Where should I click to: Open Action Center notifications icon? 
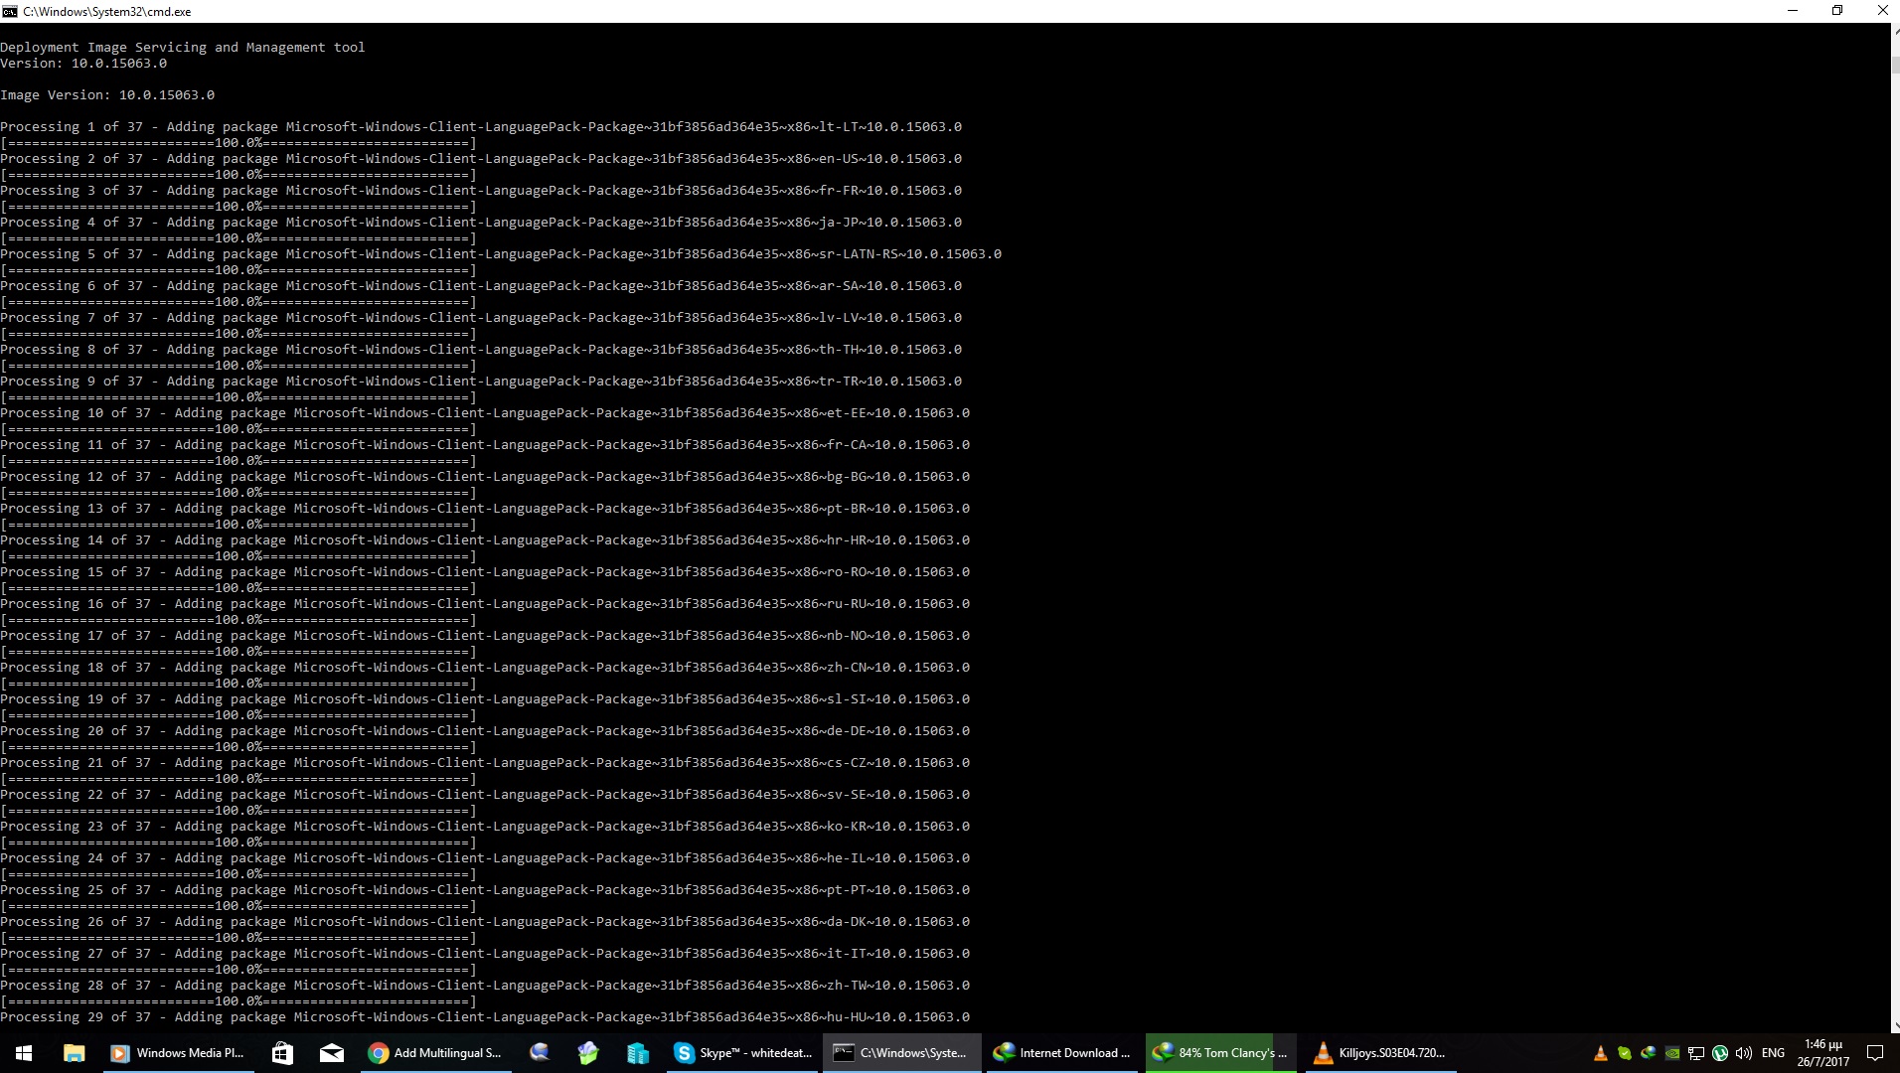[1875, 1053]
